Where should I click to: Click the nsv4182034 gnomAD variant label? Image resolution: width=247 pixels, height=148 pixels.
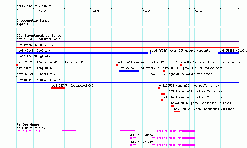tap(211, 62)
